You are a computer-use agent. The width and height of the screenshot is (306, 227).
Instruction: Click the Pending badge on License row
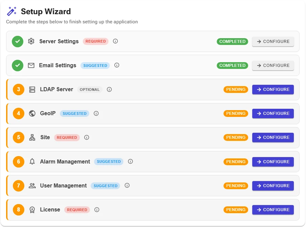tap(236, 210)
